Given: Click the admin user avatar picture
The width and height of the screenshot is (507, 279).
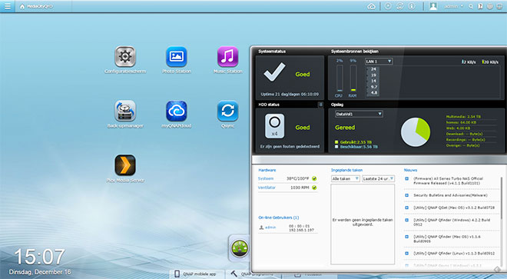Looking at the screenshot, I should [x=433, y=6].
